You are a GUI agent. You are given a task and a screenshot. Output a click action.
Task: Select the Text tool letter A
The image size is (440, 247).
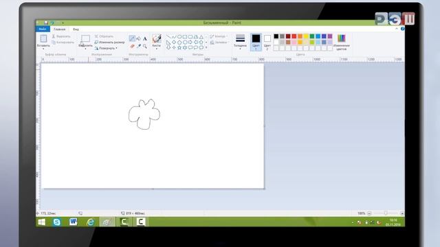[145, 38]
